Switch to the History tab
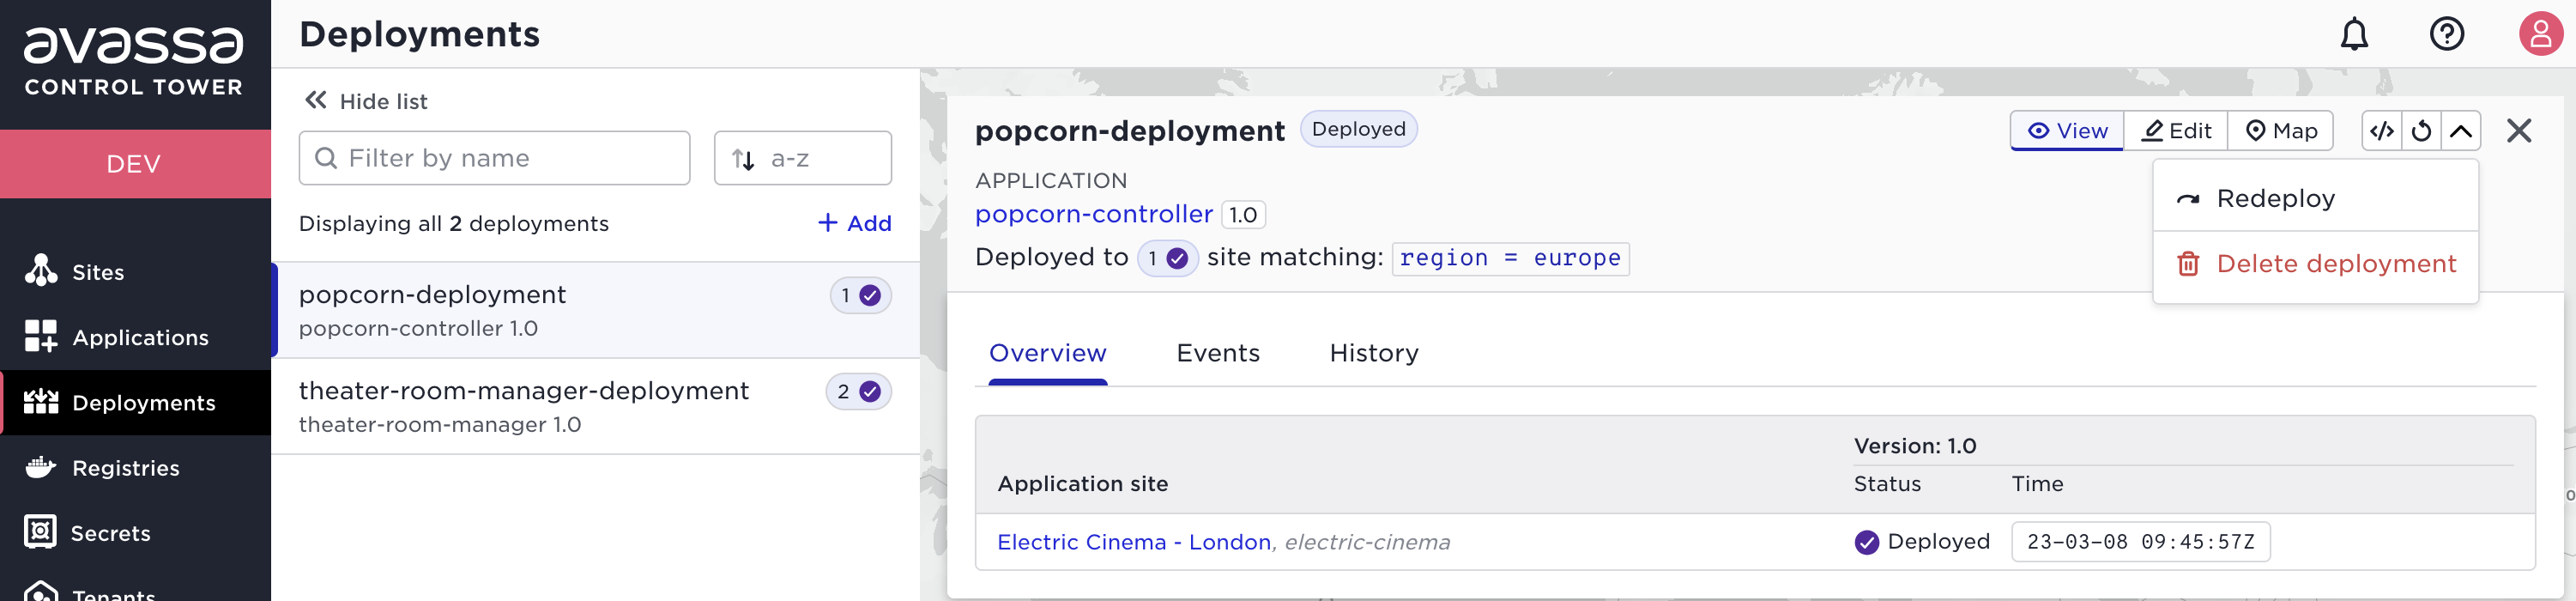Screen dimensions: 2576x601 pos(1374,353)
